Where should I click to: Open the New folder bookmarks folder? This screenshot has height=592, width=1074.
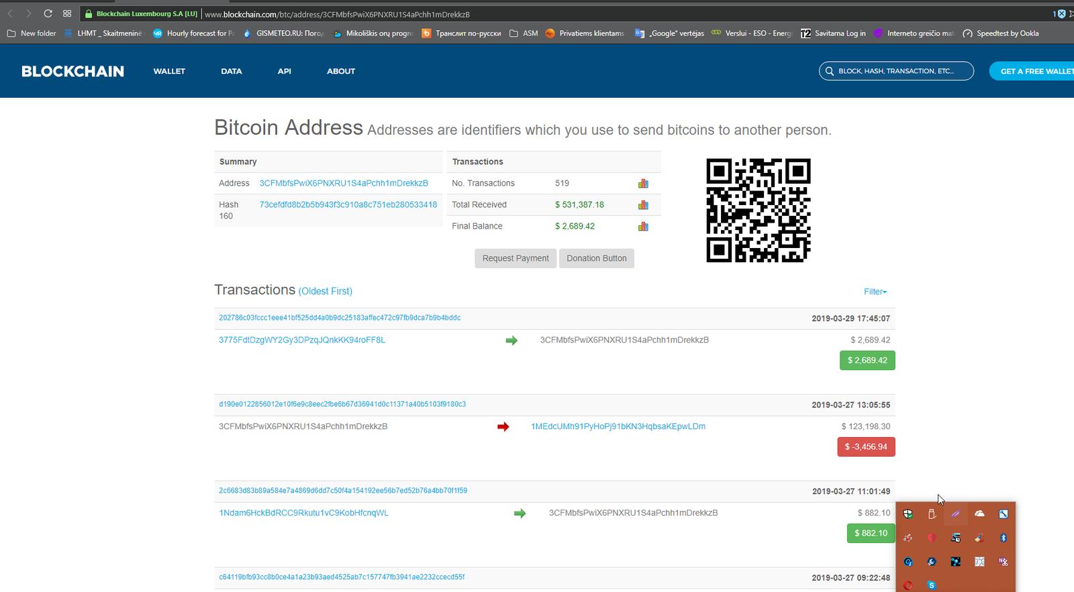point(32,33)
